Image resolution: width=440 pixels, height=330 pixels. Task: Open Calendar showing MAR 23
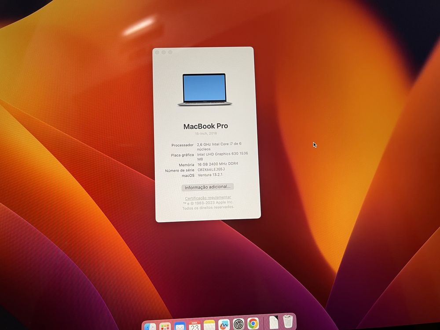pyautogui.click(x=194, y=325)
